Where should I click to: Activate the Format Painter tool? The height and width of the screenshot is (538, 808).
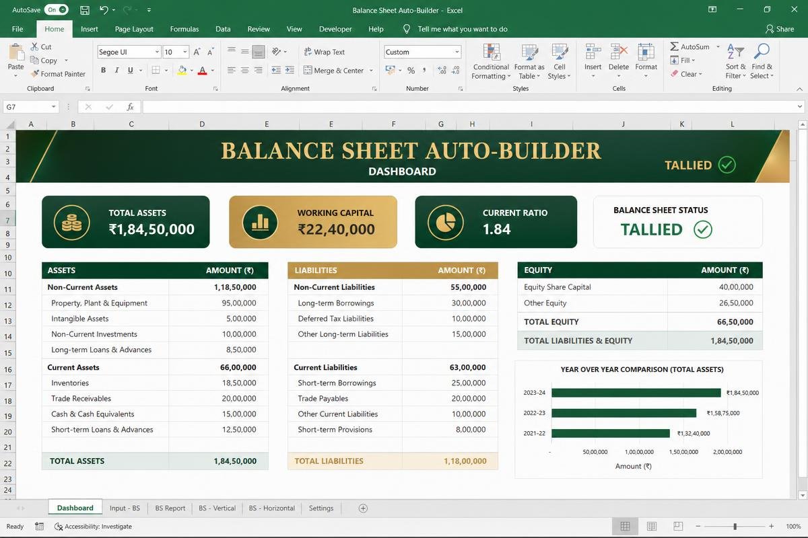click(x=57, y=74)
